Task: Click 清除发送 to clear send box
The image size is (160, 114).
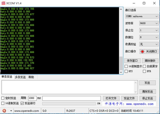Action: coord(147,92)
